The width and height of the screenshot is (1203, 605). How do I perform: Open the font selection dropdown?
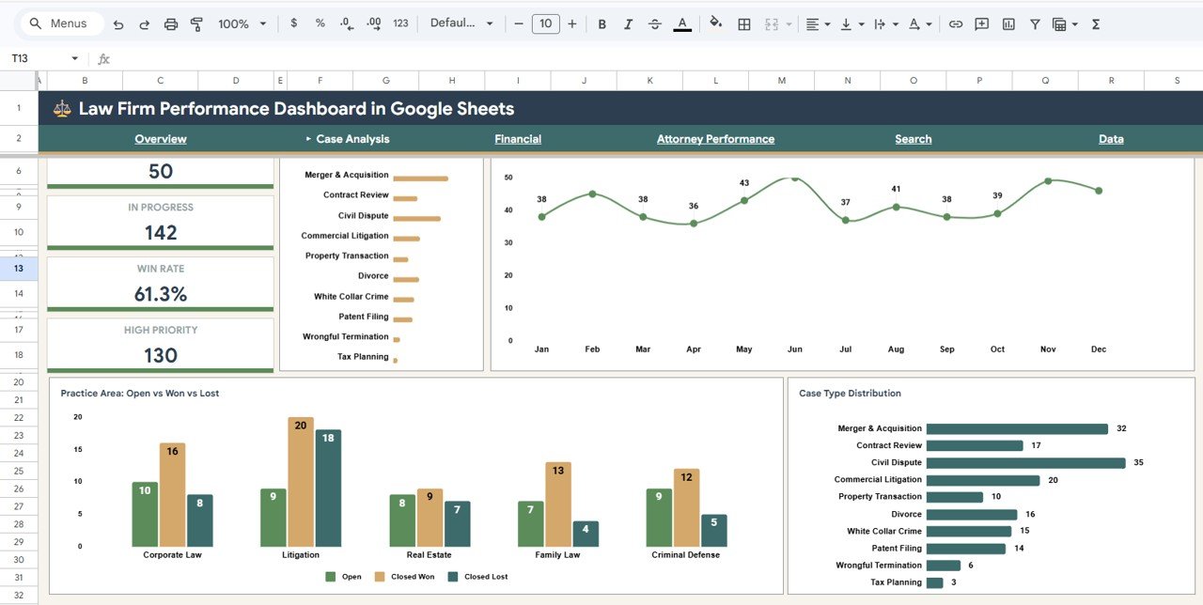click(x=461, y=23)
